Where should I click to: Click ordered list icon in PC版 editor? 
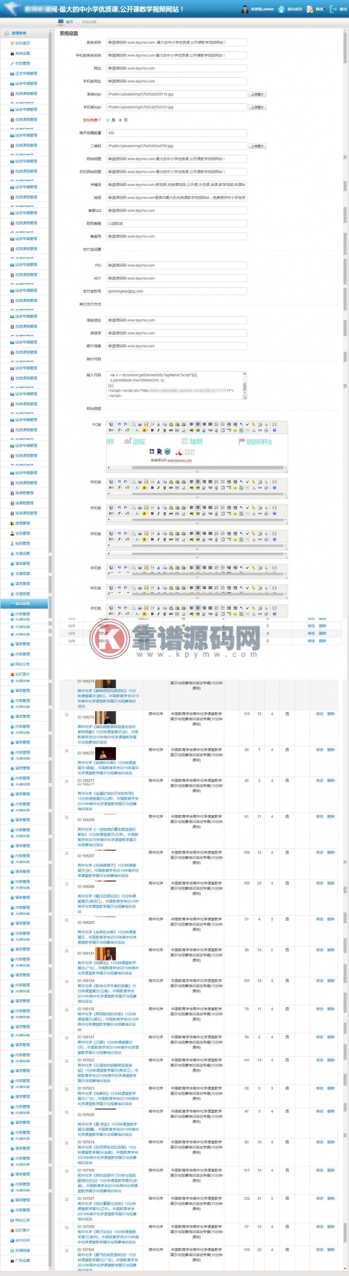(x=216, y=424)
